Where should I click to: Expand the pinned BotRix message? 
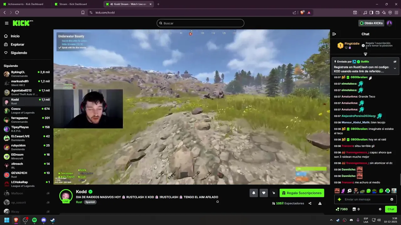pyautogui.click(x=395, y=68)
